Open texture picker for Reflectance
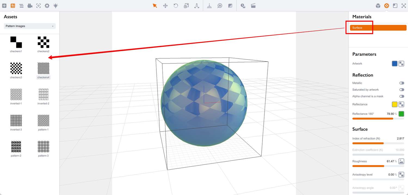The image size is (408, 195). pyautogui.click(x=401, y=104)
